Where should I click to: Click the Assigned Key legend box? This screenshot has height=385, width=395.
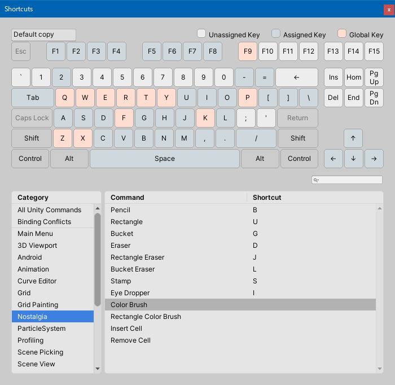276,33
